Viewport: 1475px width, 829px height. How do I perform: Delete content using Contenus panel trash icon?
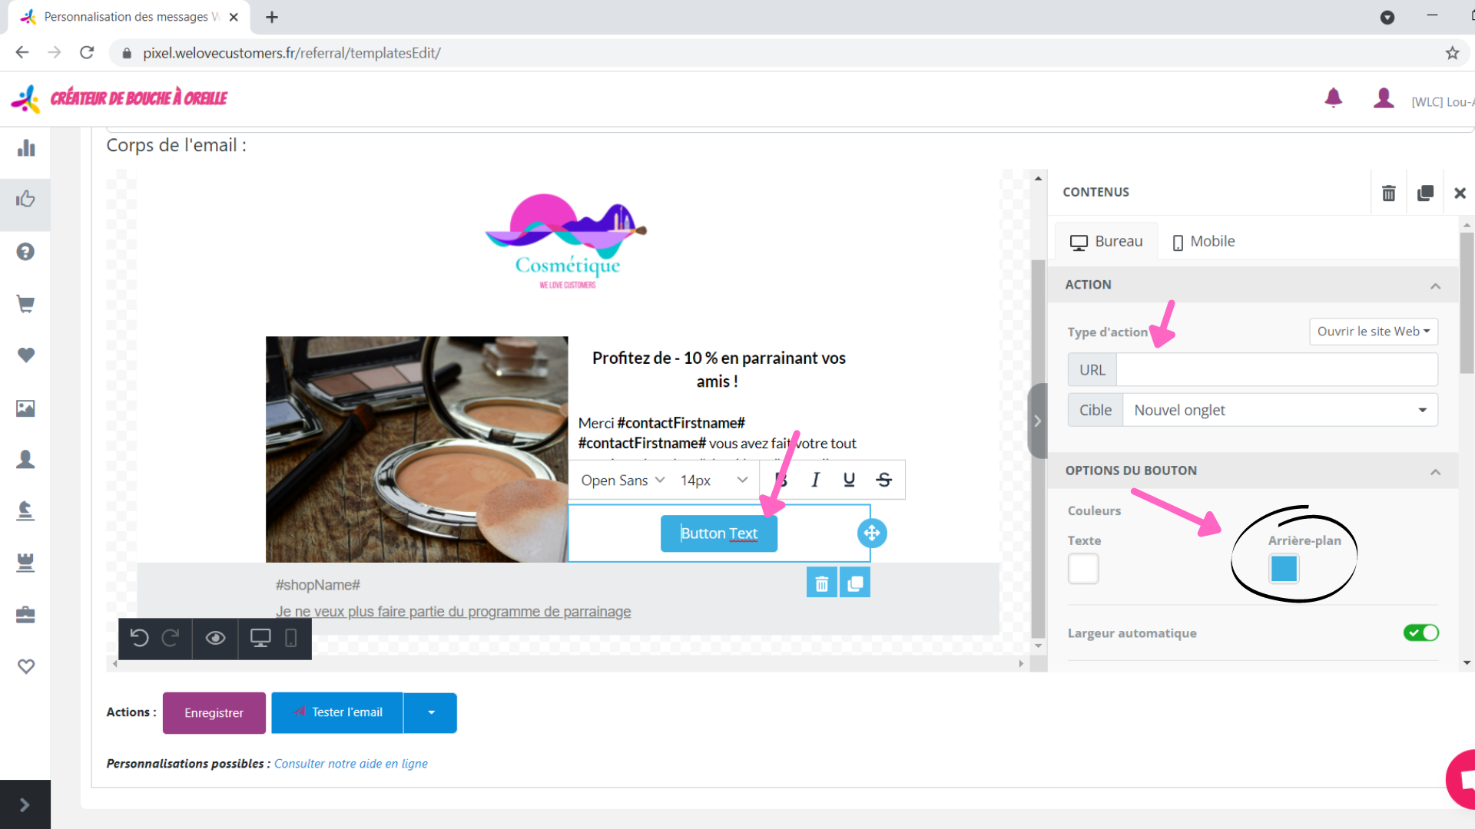[x=1388, y=193]
